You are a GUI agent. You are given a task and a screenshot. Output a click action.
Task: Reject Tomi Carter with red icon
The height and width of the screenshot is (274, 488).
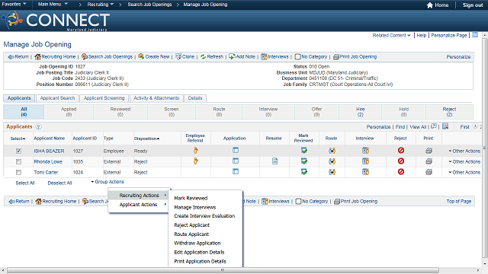click(x=401, y=171)
